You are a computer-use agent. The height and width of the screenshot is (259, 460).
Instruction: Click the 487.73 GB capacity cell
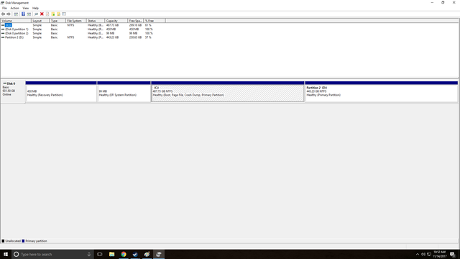[x=112, y=25]
